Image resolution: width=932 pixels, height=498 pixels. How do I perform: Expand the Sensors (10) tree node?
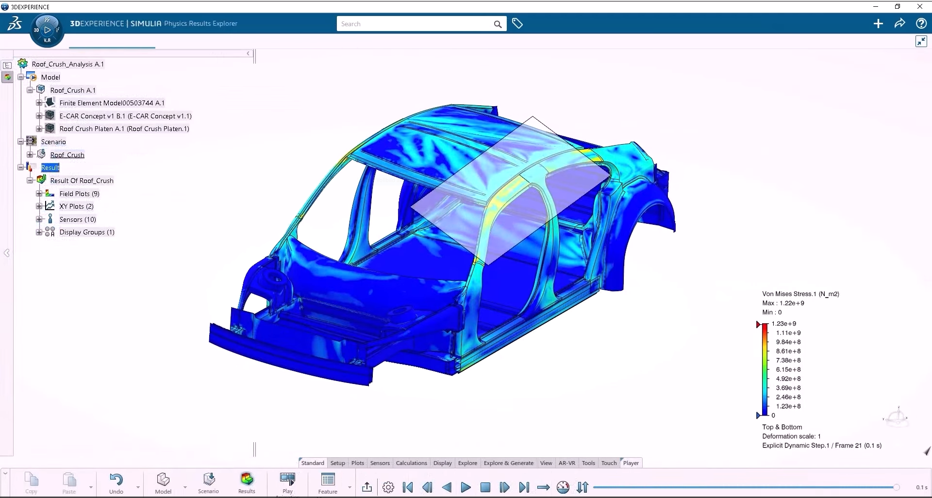[x=39, y=219]
